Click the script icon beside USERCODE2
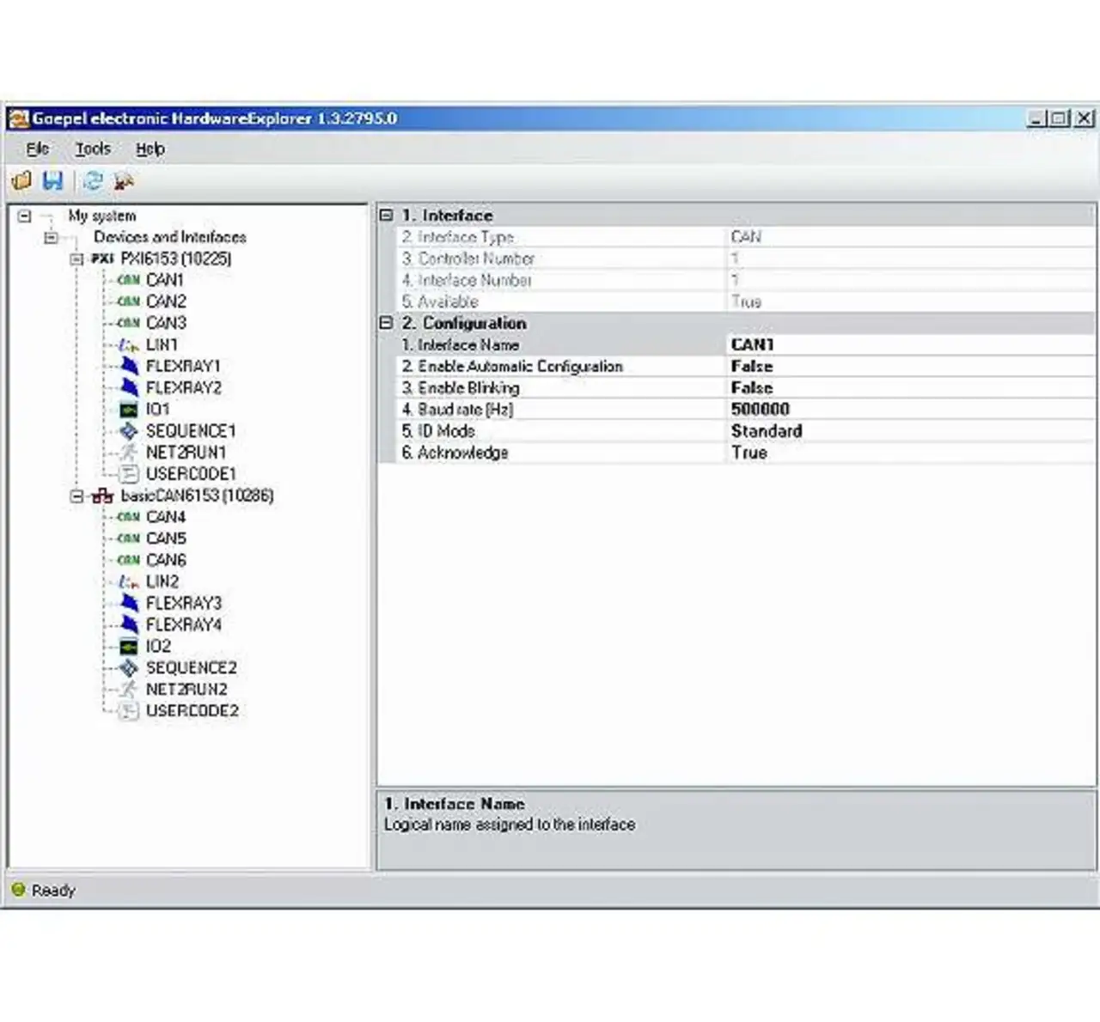 (x=129, y=711)
